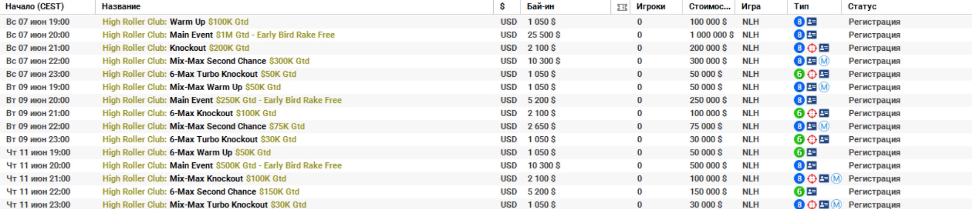
Task: Click the M icon in the Mix-Max Warm Up $50K row
Action: point(824,87)
